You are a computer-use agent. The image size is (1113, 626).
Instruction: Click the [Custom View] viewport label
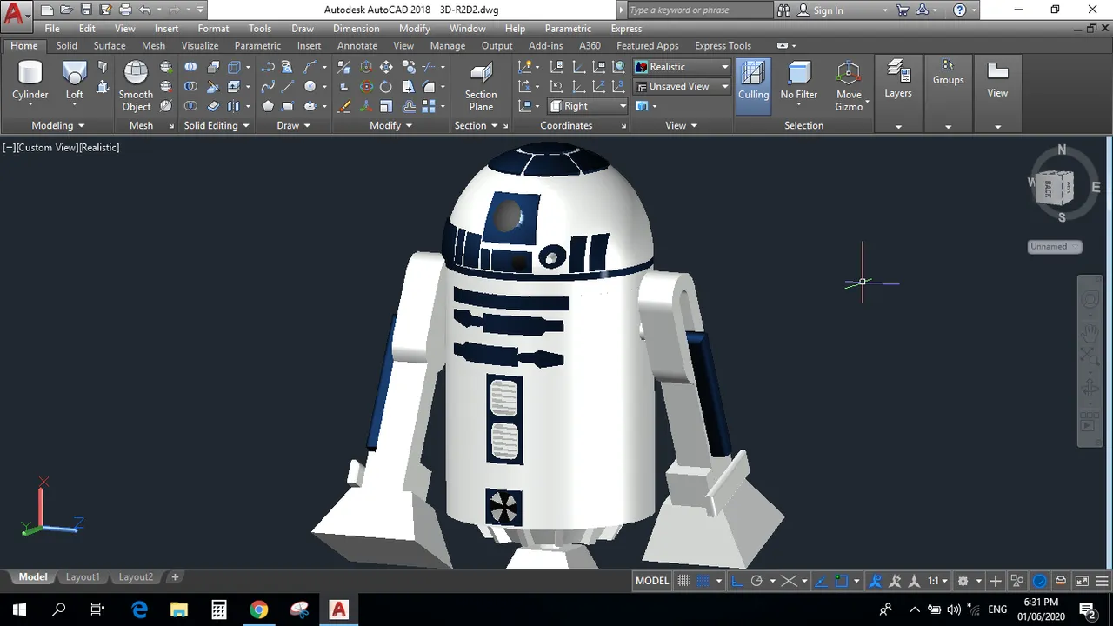(47, 148)
